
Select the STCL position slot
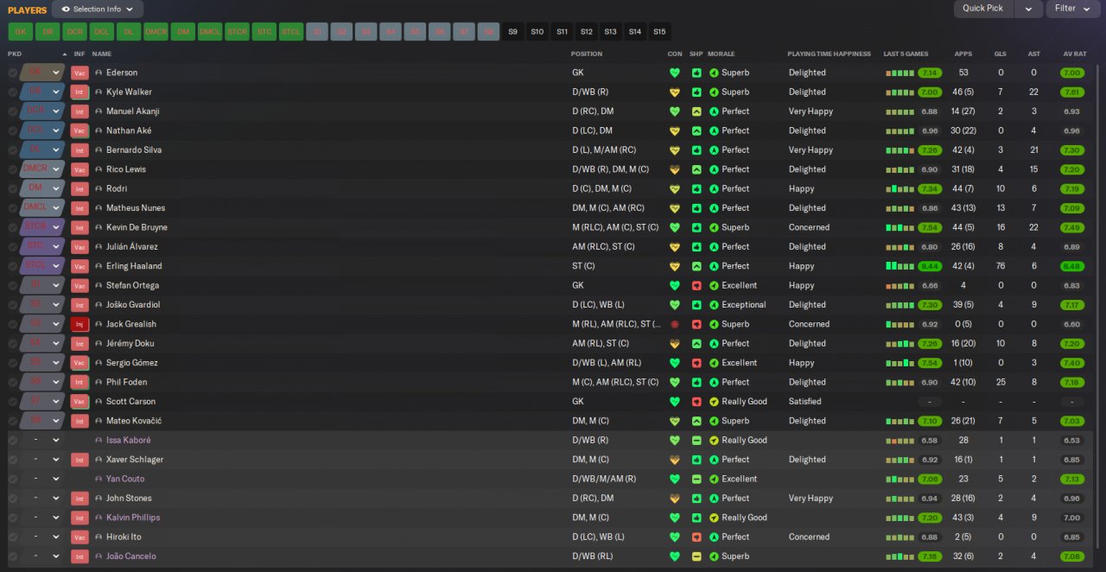click(x=291, y=32)
